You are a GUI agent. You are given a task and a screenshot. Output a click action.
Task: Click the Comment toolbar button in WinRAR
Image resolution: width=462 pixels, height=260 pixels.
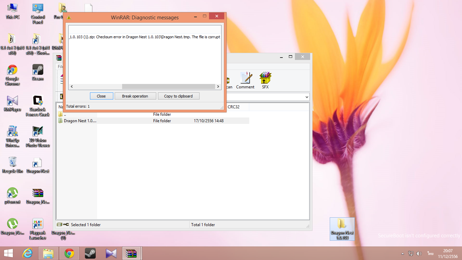click(x=245, y=81)
